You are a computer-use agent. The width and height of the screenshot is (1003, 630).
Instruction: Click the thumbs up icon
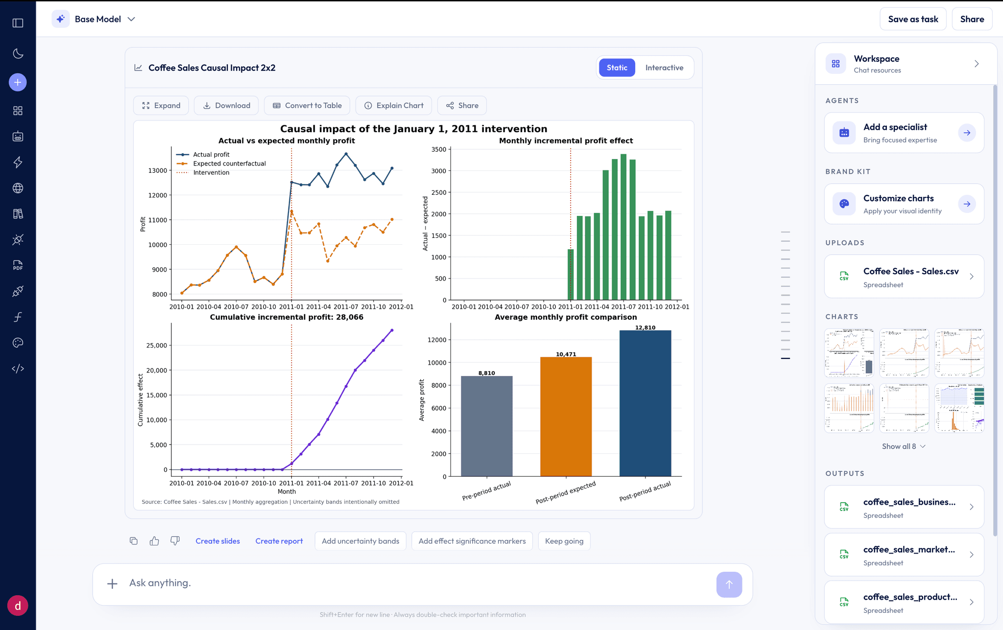pyautogui.click(x=154, y=541)
